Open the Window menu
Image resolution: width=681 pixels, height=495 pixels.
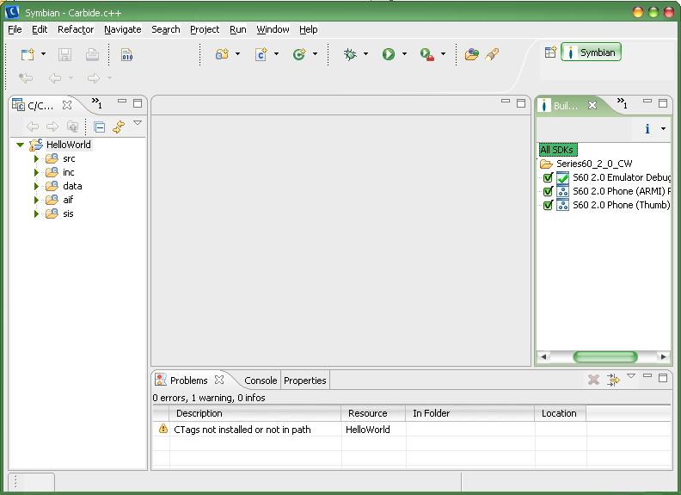coord(273,29)
